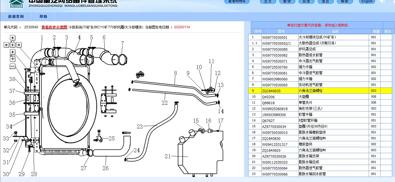Click the 前进 forward button
395x182 pixels.
287,1
